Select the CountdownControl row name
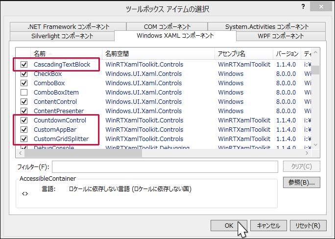This screenshot has height=239, width=335. click(x=60, y=120)
